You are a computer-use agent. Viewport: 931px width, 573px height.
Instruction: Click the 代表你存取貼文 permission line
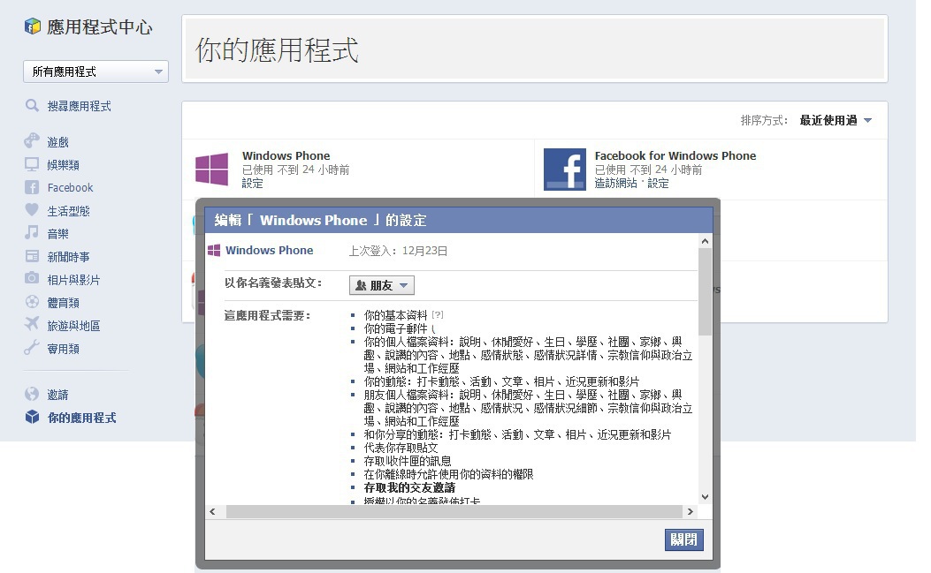pyautogui.click(x=401, y=448)
